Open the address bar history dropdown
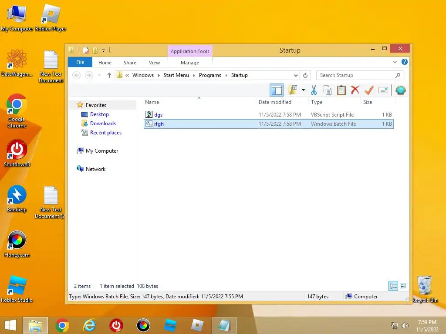Image resolution: width=446 pixels, height=334 pixels. [296, 75]
